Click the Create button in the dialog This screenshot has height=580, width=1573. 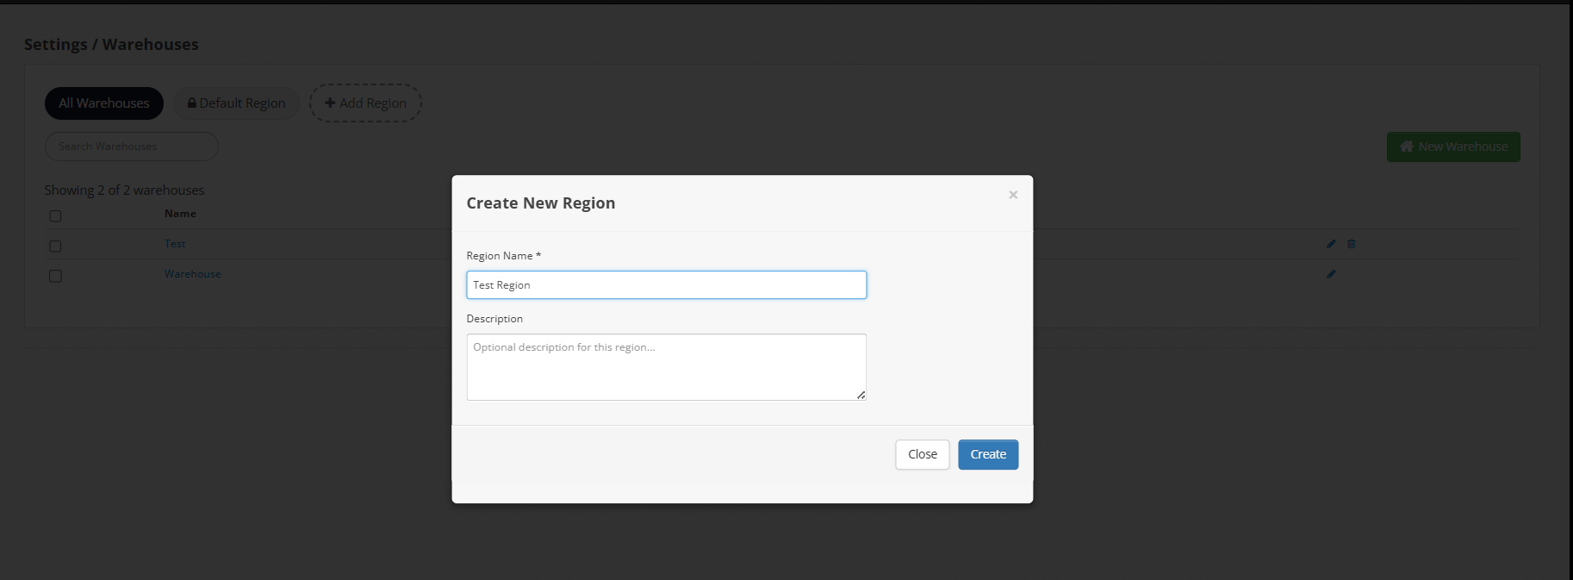988,454
